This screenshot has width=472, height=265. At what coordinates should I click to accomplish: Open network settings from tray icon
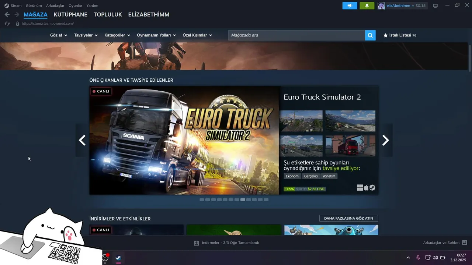pyautogui.click(x=428, y=258)
